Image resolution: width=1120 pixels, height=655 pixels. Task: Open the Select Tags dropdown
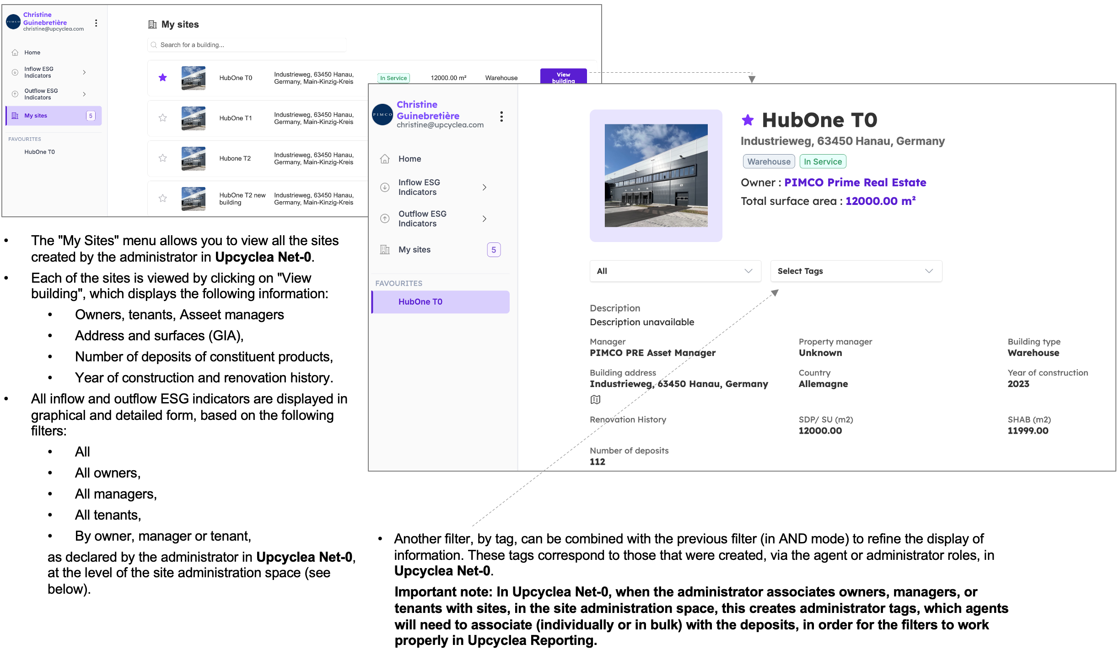pyautogui.click(x=856, y=271)
